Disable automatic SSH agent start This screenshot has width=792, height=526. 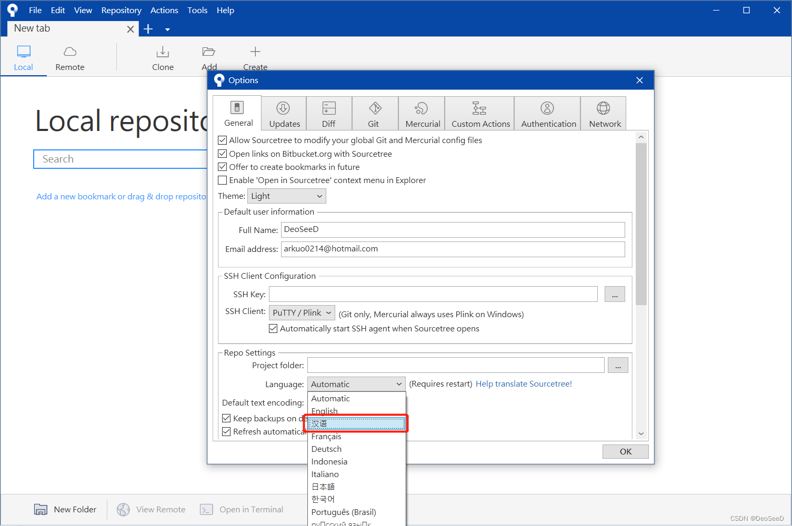[273, 328]
